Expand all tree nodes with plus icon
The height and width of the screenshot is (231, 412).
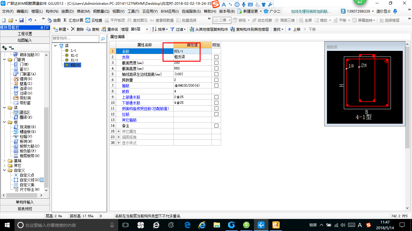[4, 48]
